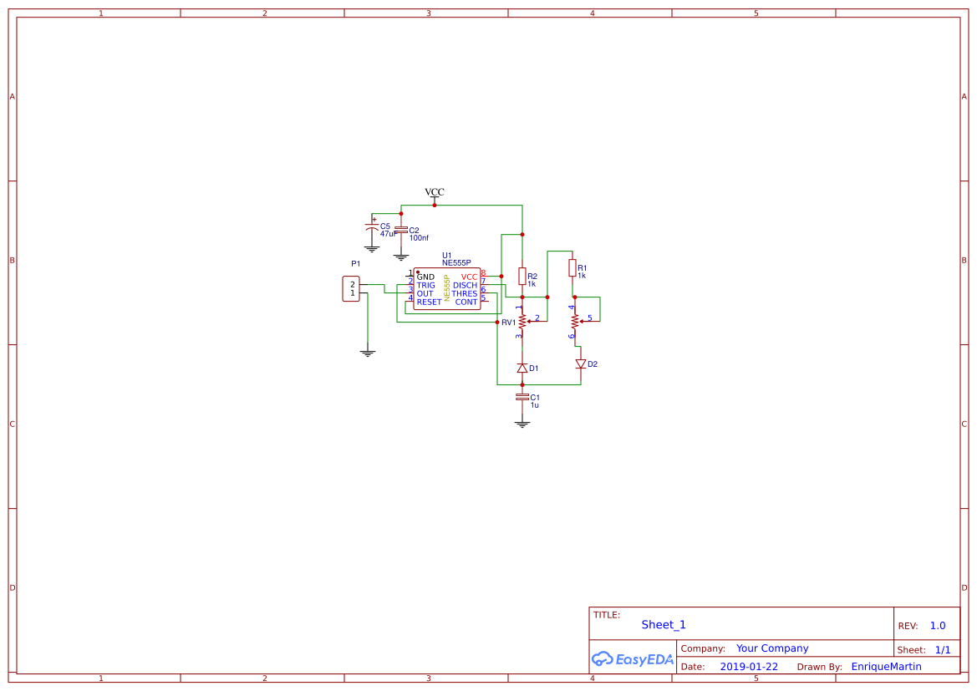Select the NE555P timer symbol U1
Image resolution: width=977 pixels, height=691 pixels.
[448, 287]
